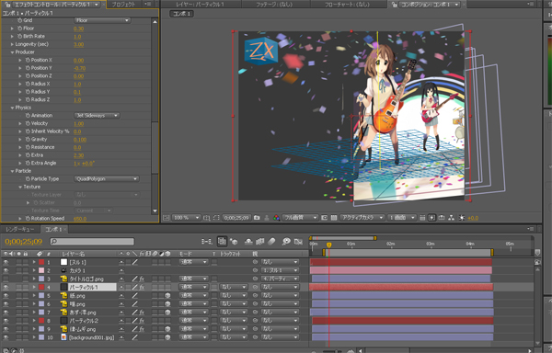Click the Always Preview This View icon
Viewport: 552px width, 353px height.
167,218
